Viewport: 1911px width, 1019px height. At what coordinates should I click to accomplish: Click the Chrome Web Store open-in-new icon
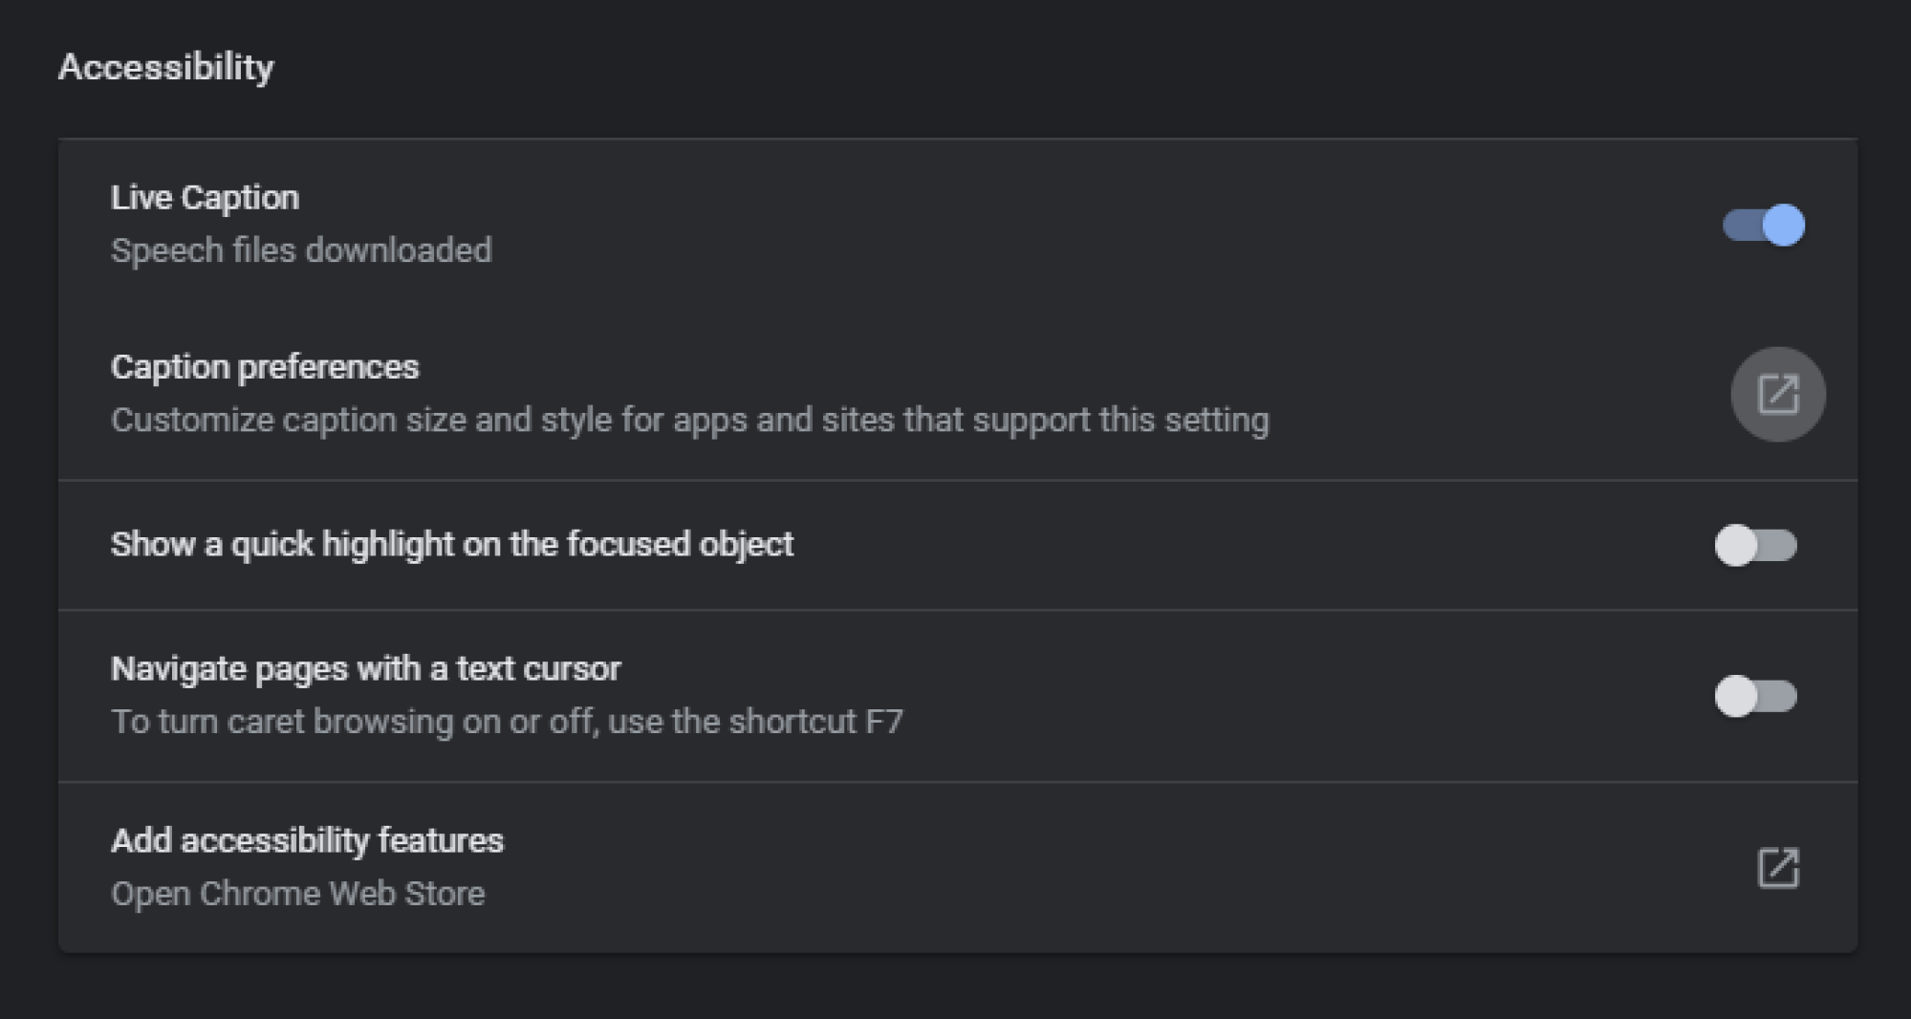point(1778,868)
